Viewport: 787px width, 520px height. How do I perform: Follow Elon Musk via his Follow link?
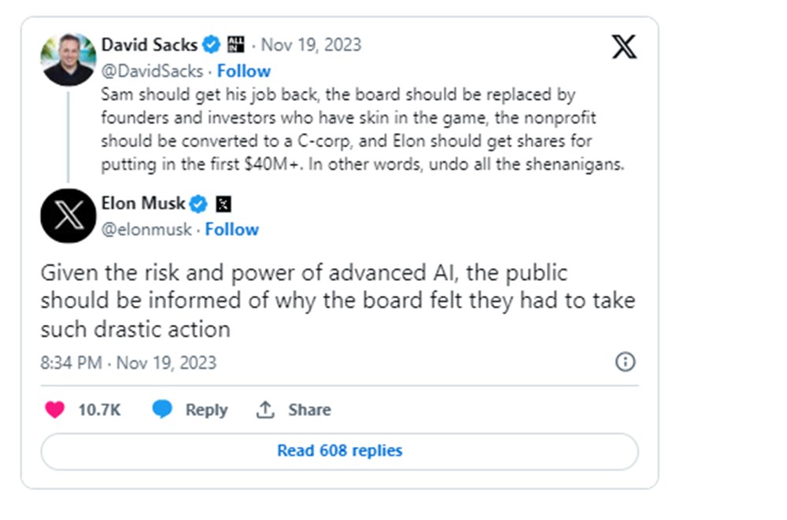pos(231,229)
